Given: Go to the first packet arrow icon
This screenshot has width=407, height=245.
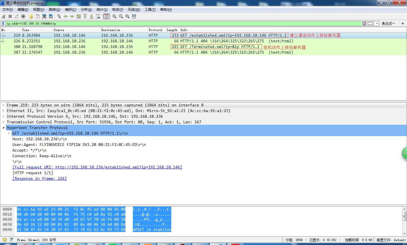Looking at the screenshot, I should (85, 16).
